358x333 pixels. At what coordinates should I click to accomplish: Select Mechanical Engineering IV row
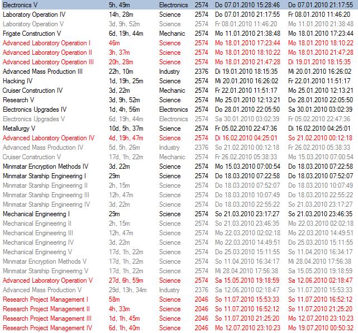(x=180, y=242)
